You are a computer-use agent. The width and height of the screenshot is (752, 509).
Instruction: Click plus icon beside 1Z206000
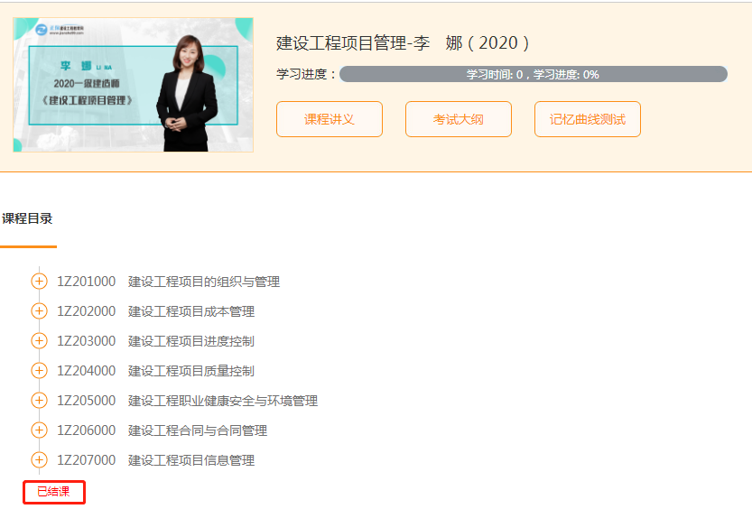[x=39, y=430]
